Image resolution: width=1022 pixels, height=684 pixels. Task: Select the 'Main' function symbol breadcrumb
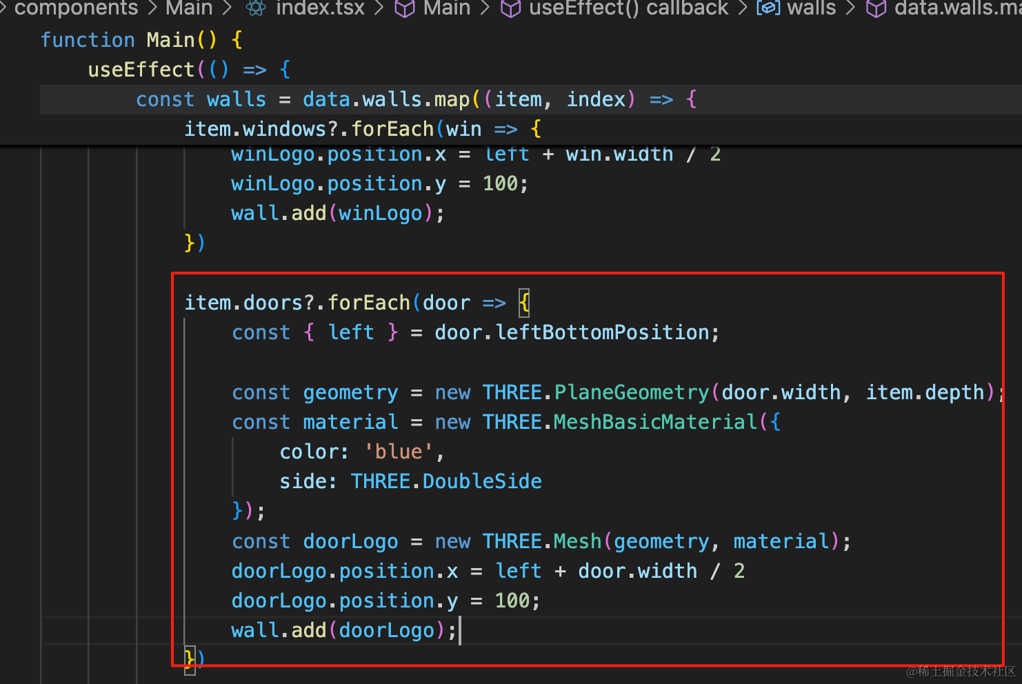(x=447, y=8)
